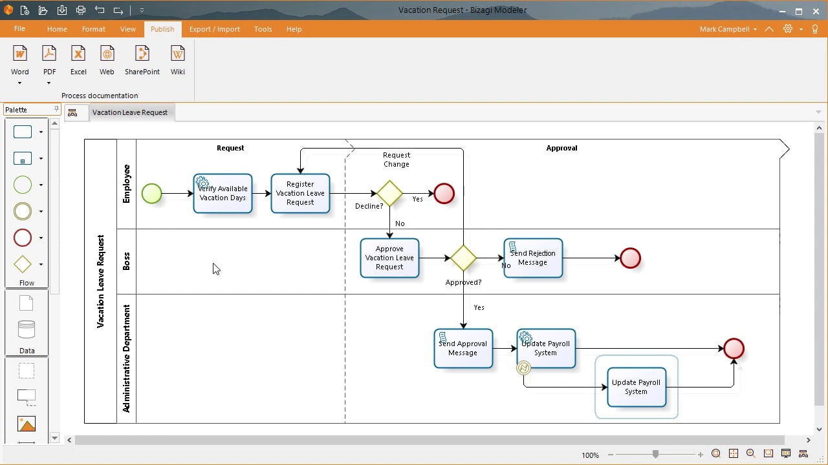Select the Approve Vacation Leave Request task

coord(389,258)
